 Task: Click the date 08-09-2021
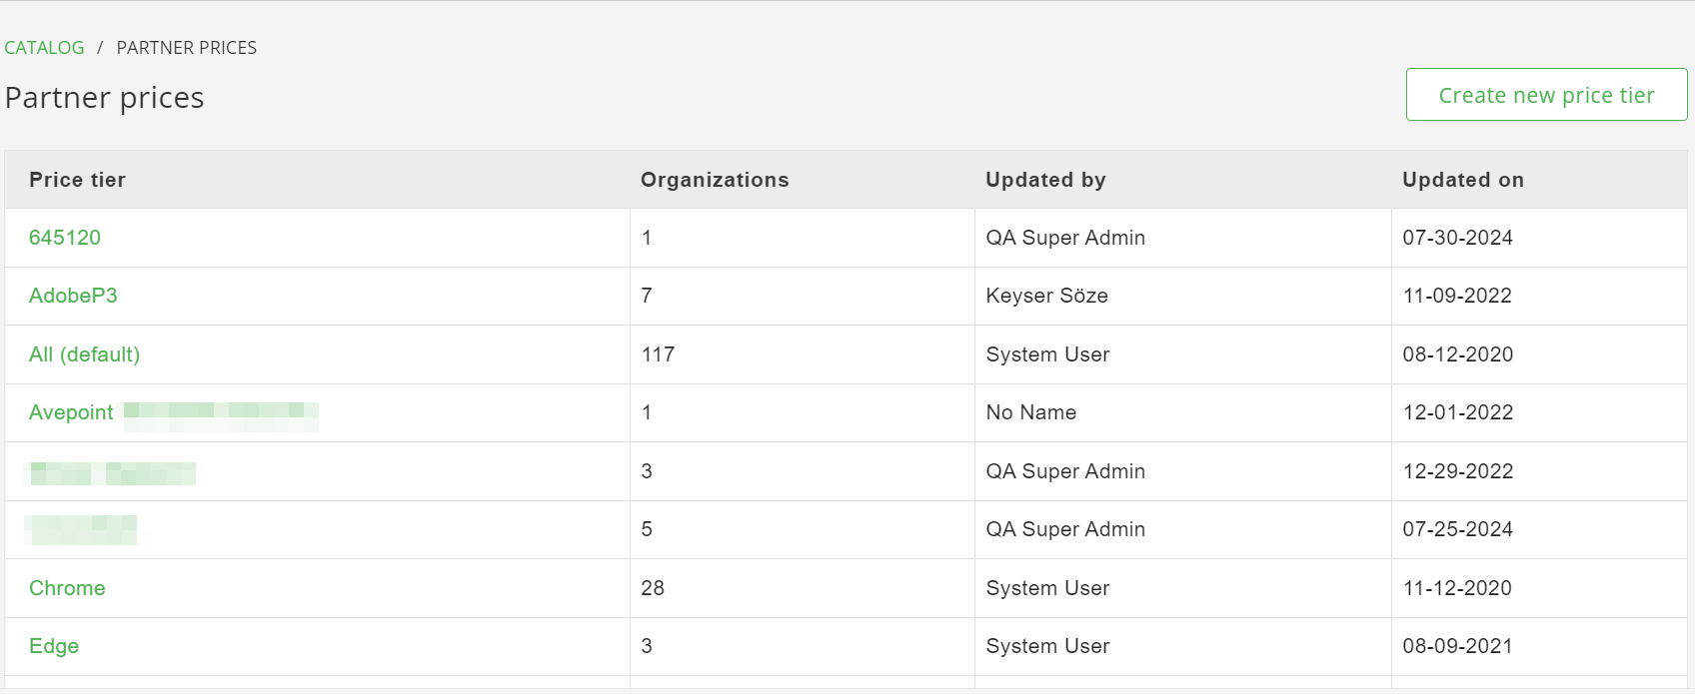pyautogui.click(x=1458, y=646)
